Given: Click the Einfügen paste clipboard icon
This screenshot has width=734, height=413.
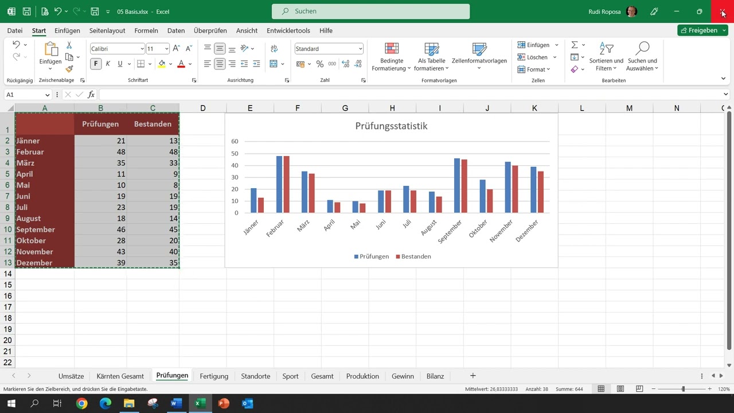Looking at the screenshot, I should coord(50,49).
